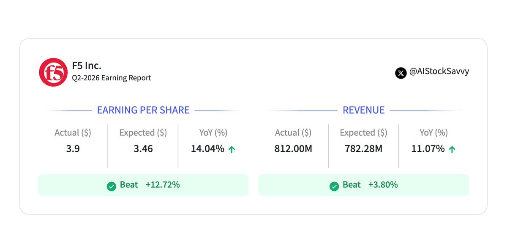The height and width of the screenshot is (233, 507).
Task: Select the revenue Beat +3.80% banner
Action: (x=363, y=185)
